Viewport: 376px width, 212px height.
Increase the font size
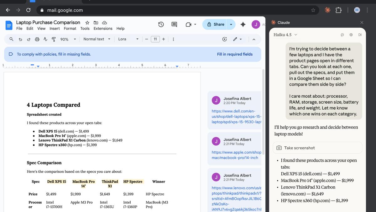(x=164, y=39)
